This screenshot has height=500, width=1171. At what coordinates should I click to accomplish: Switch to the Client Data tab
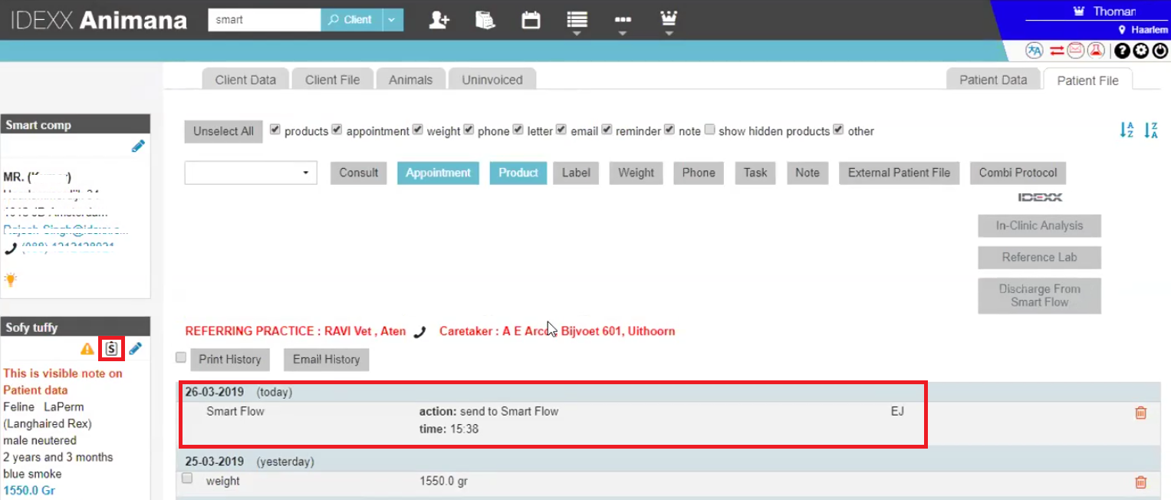click(x=245, y=80)
